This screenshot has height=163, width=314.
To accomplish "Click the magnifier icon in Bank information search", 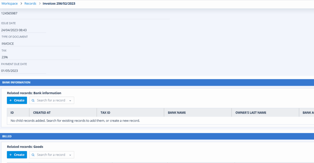I will point(33,101).
